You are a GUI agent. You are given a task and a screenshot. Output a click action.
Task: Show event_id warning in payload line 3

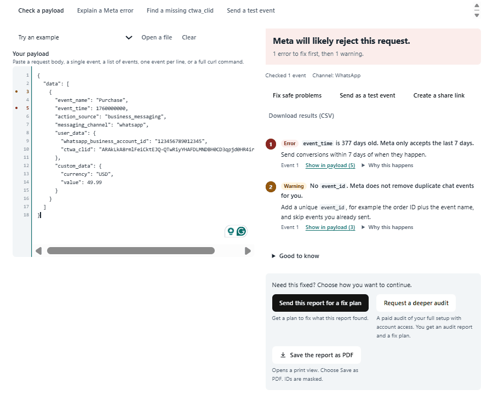(x=330, y=227)
